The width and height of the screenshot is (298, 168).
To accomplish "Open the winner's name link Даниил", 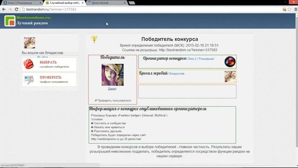I will pos(112,89).
